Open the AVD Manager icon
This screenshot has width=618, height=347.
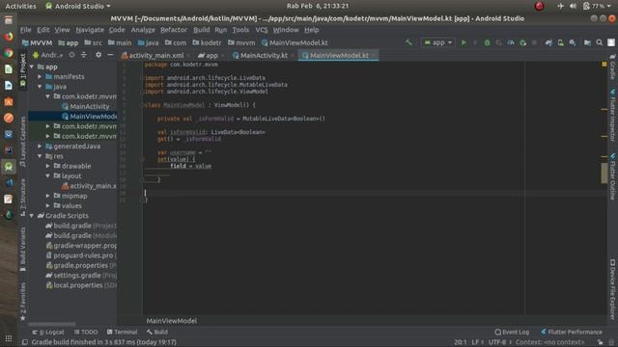click(560, 42)
